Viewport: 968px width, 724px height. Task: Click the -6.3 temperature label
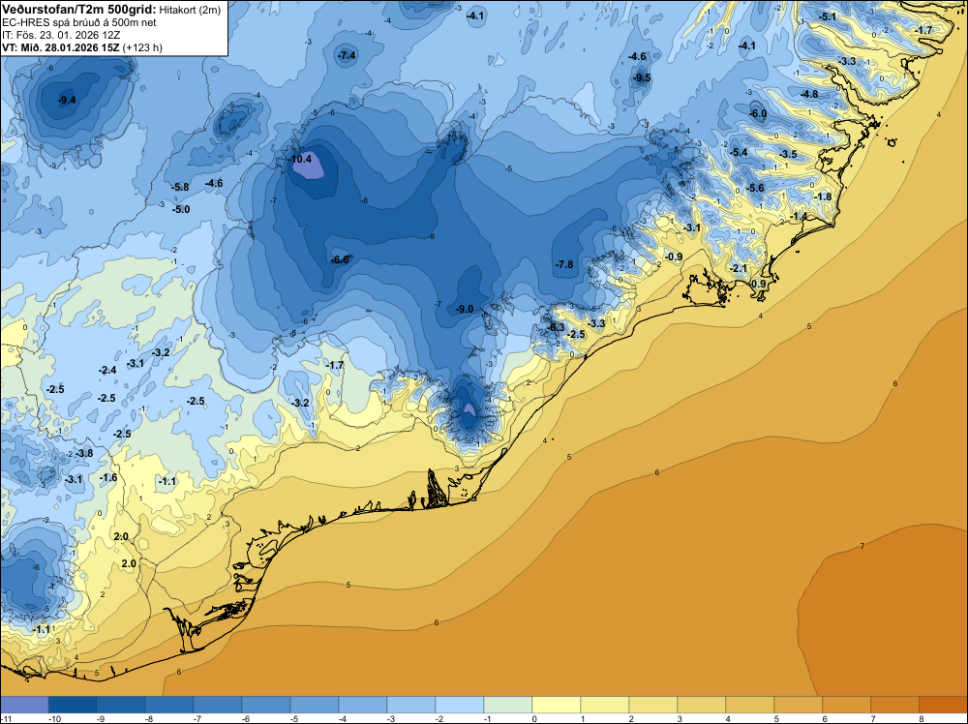point(555,327)
